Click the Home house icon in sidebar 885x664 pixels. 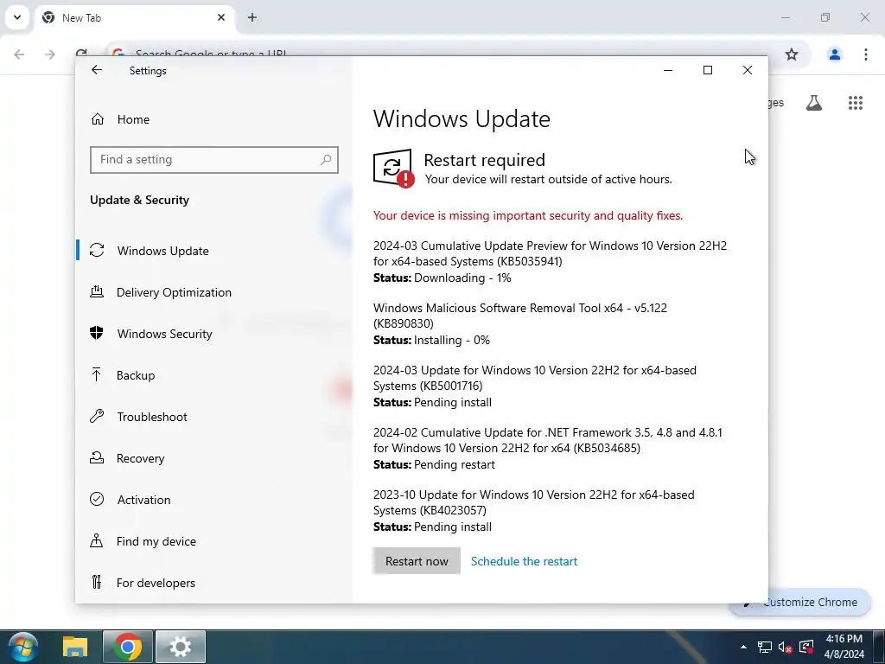coord(97,119)
